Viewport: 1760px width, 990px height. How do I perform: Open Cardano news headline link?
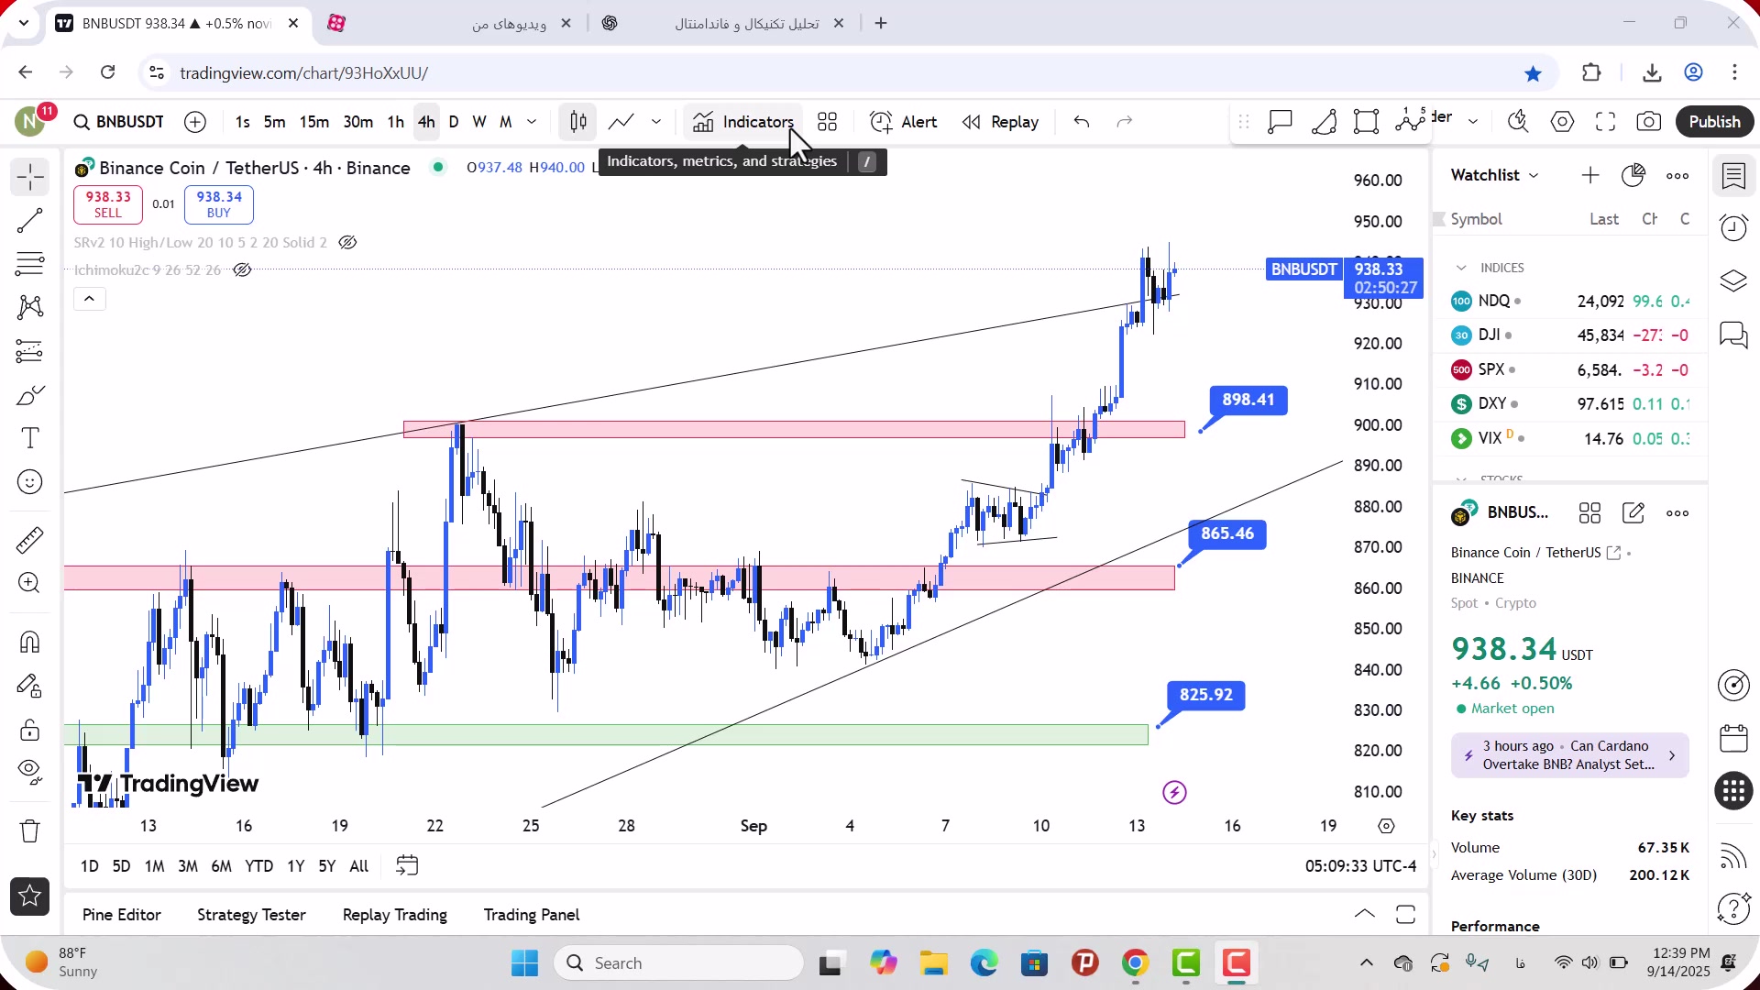(1569, 755)
